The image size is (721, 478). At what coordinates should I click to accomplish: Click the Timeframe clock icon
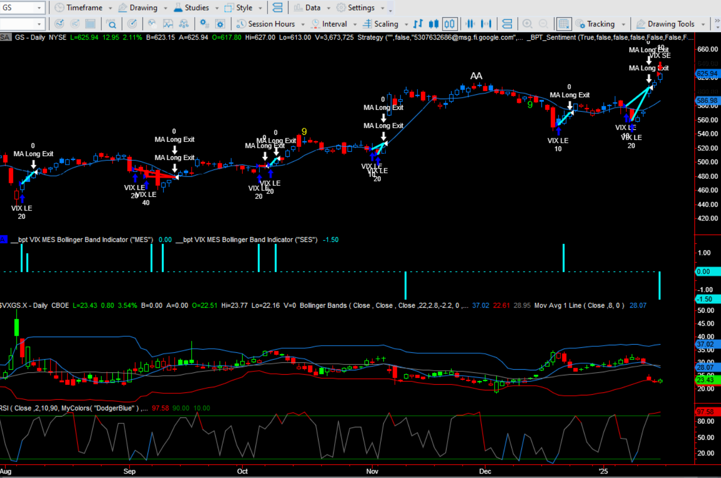[x=59, y=8]
